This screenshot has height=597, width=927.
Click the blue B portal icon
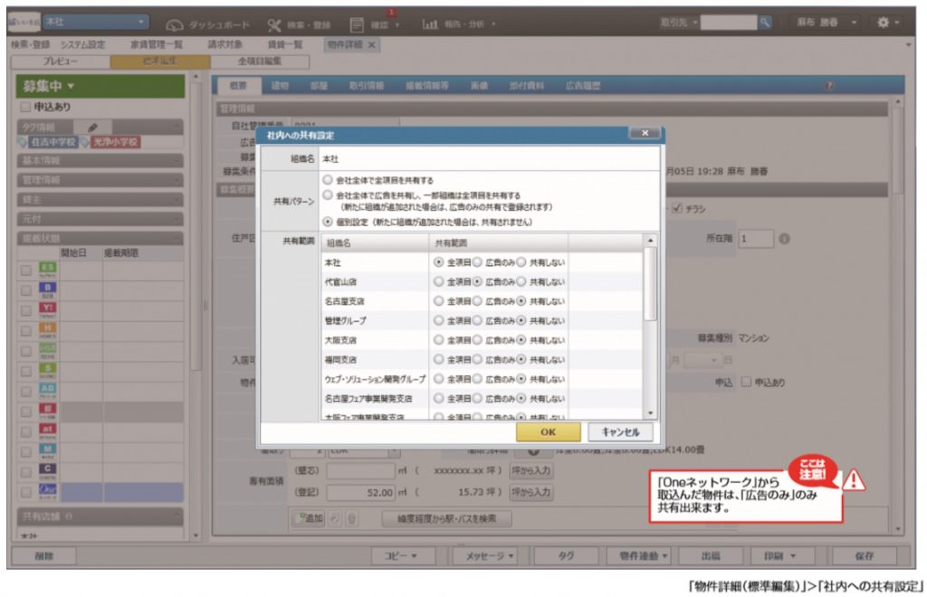(x=47, y=290)
